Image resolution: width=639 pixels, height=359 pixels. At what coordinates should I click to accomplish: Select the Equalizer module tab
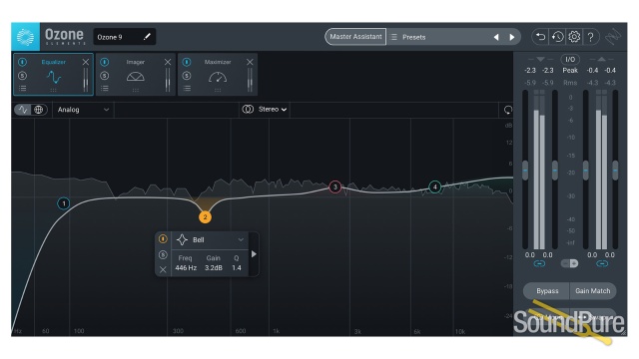click(x=53, y=74)
